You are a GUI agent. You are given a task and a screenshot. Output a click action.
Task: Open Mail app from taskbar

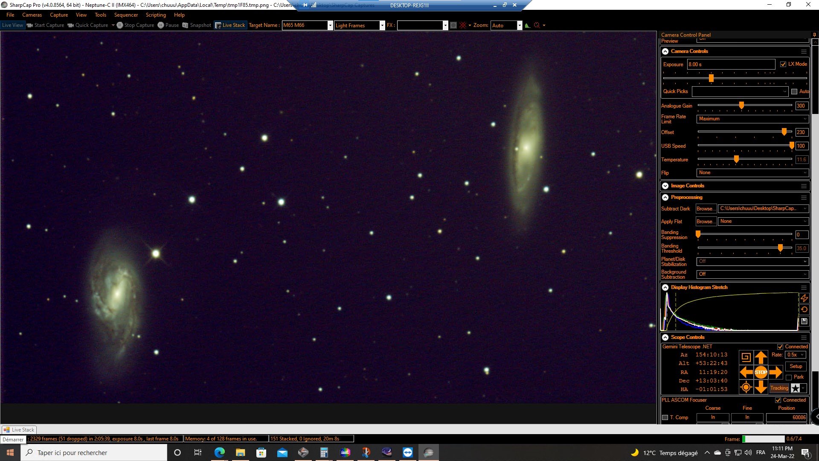click(282, 452)
